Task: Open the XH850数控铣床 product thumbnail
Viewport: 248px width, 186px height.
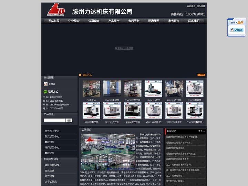Action: point(133,111)
